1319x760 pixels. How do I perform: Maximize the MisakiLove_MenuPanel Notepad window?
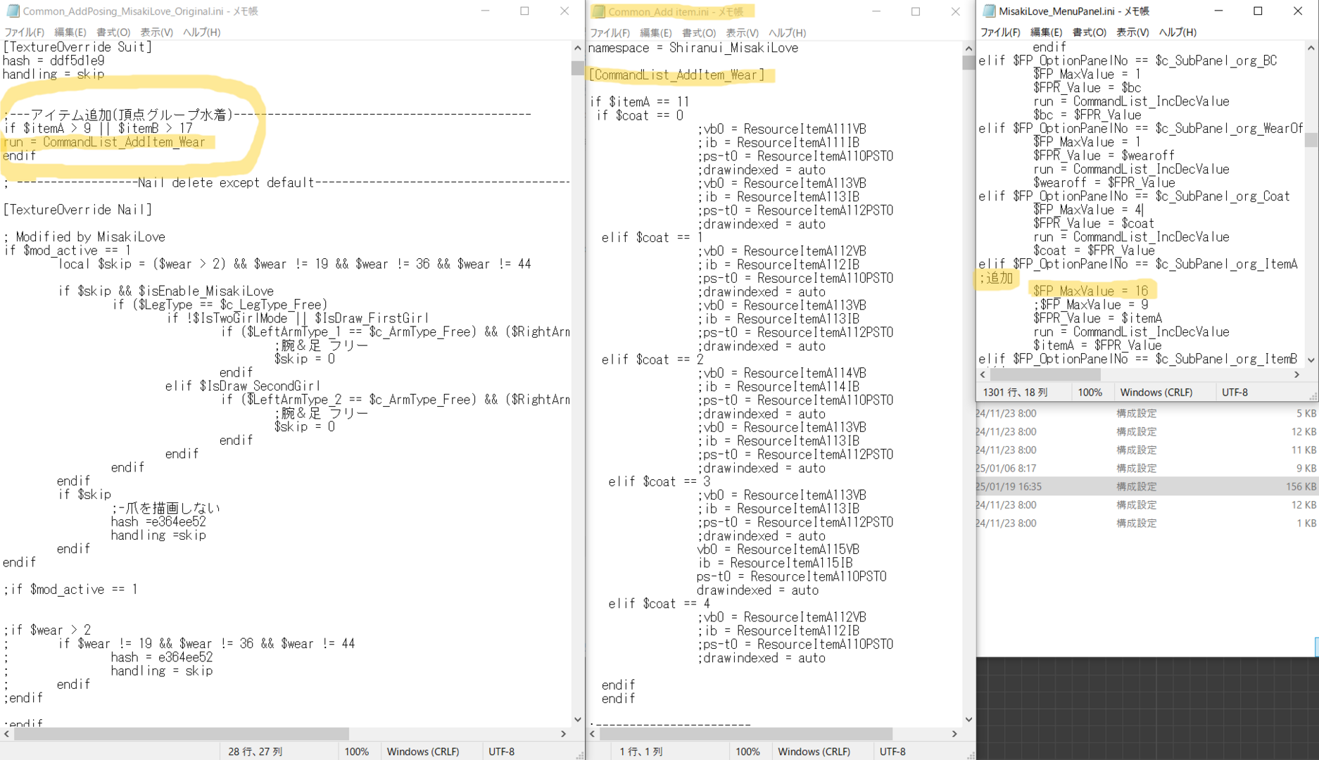(1258, 11)
